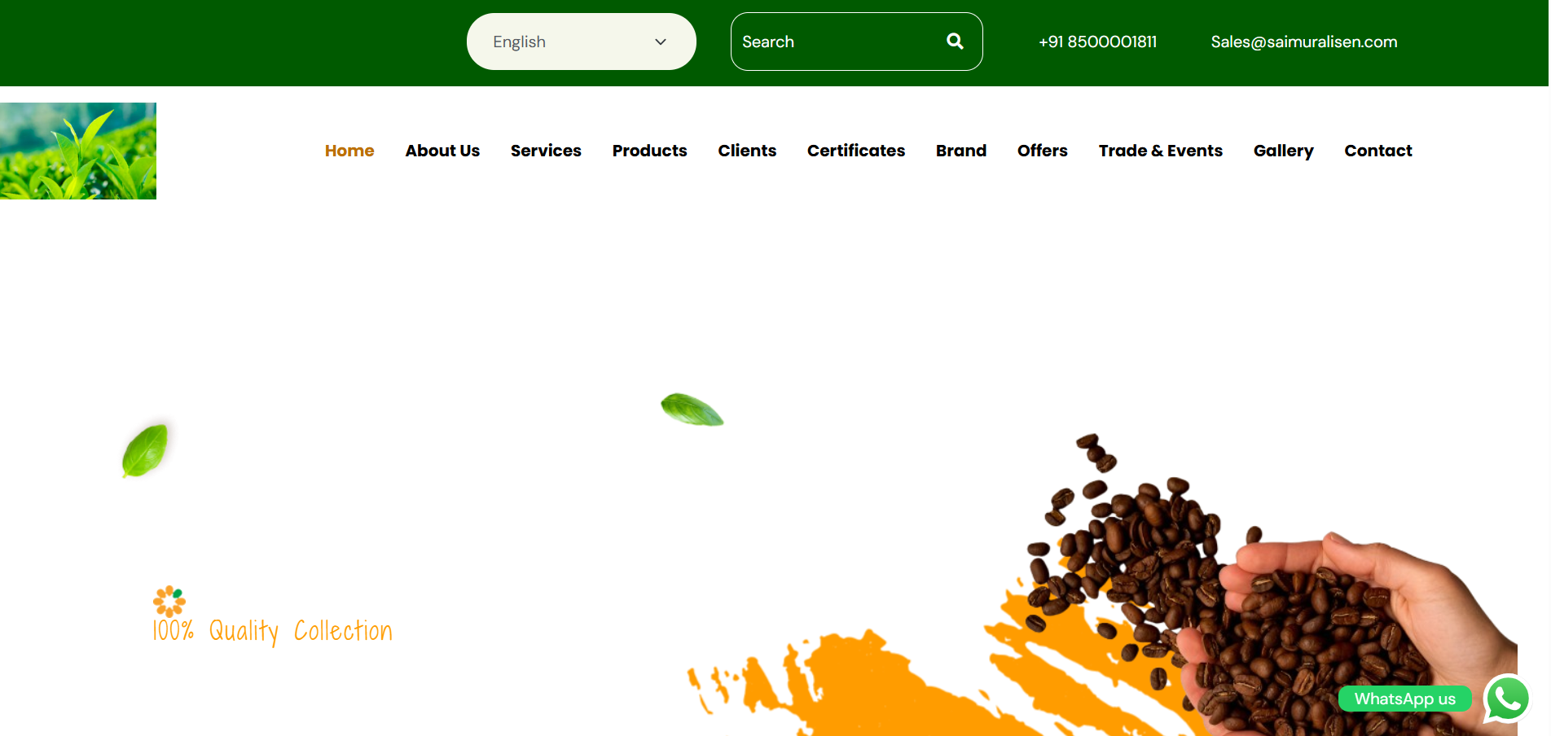Open the About Us page
This screenshot has width=1551, height=736.
click(x=442, y=151)
